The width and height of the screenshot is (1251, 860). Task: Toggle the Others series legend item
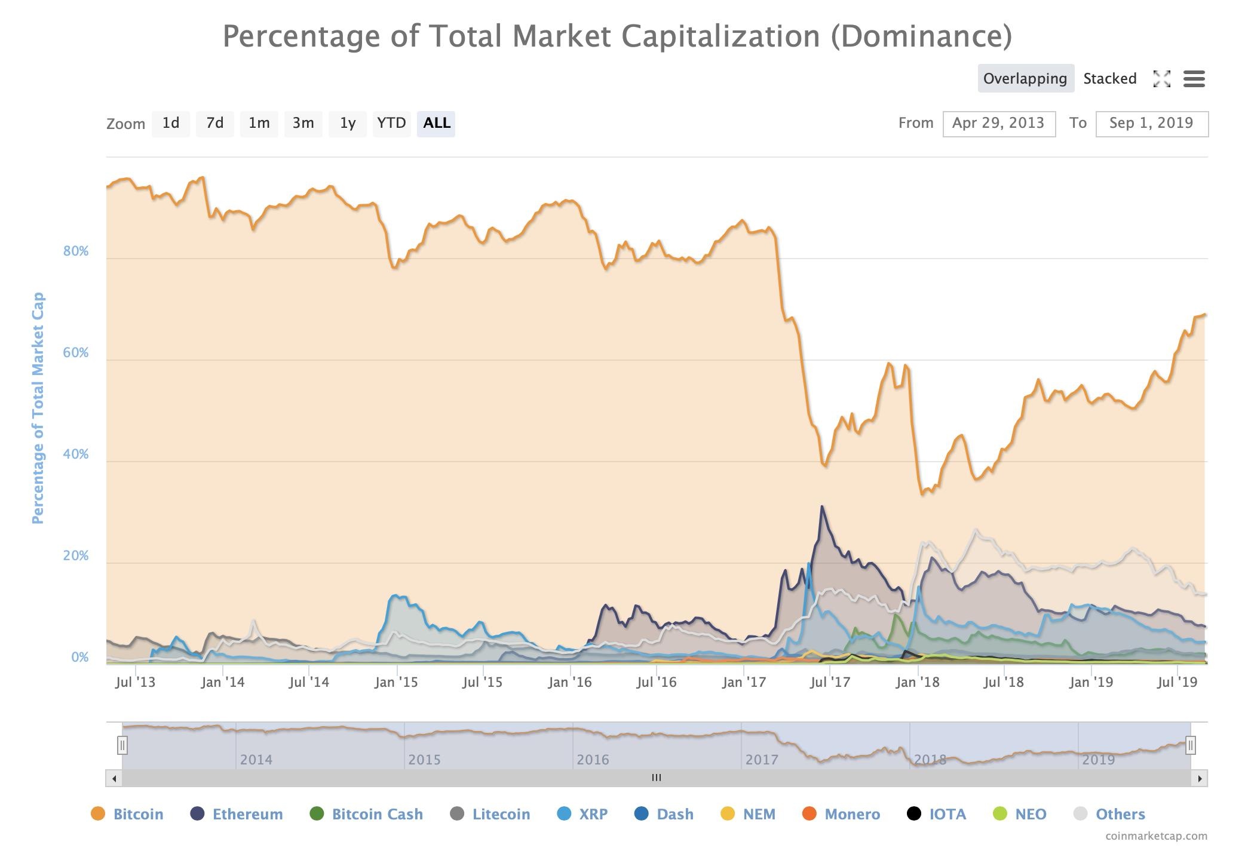coord(1120,814)
